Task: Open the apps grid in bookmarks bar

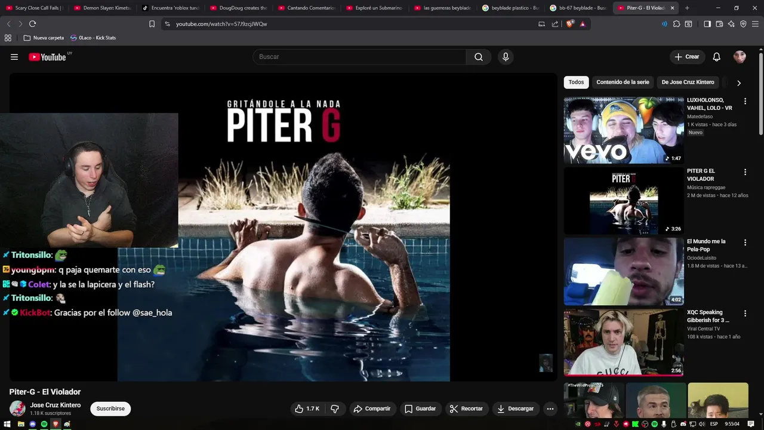Action: [8, 38]
